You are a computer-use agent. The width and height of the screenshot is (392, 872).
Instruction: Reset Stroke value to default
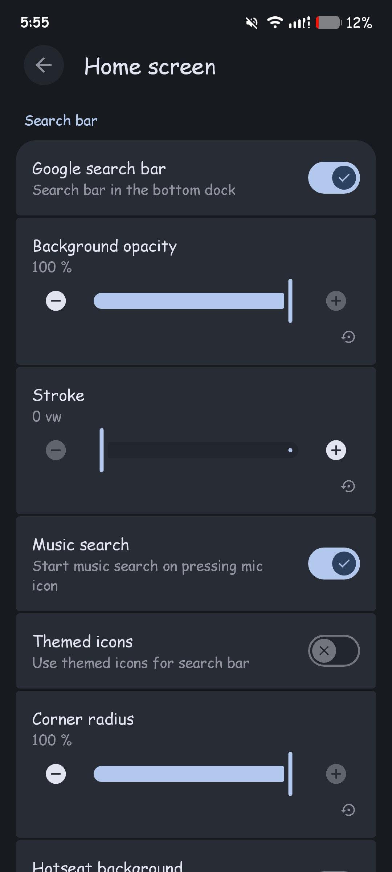click(348, 486)
